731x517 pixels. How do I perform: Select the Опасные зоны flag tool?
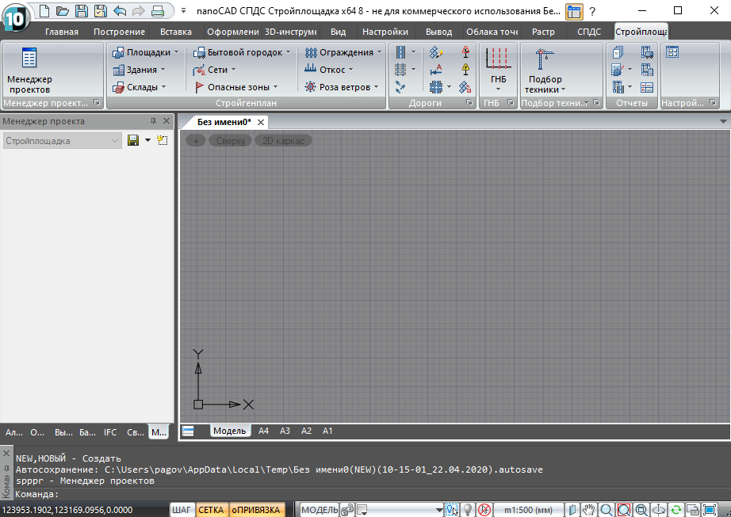(x=236, y=87)
